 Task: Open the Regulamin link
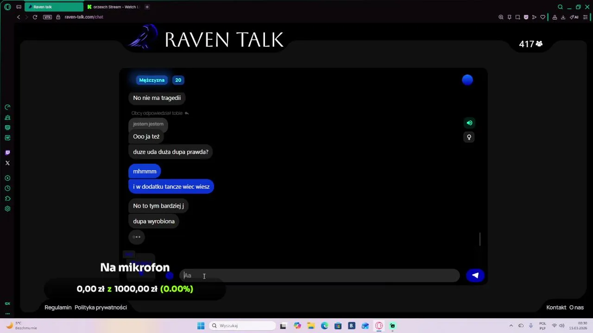pyautogui.click(x=58, y=308)
